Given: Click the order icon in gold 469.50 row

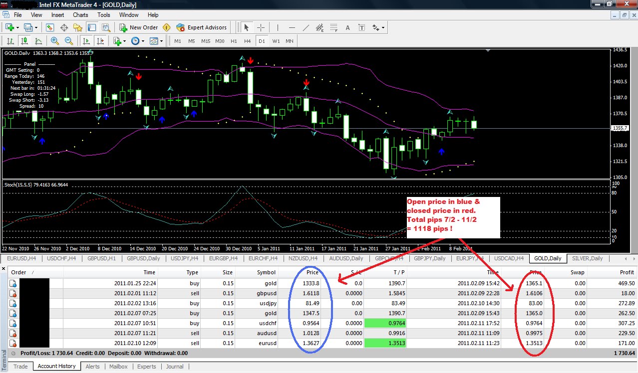Looking at the screenshot, I should click(13, 283).
